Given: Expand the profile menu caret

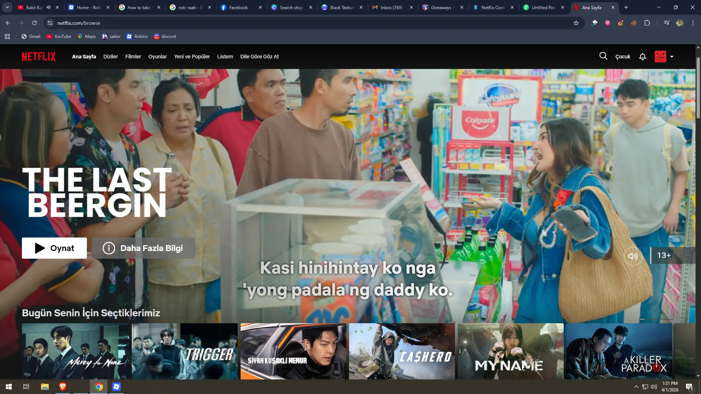Looking at the screenshot, I should (x=672, y=57).
